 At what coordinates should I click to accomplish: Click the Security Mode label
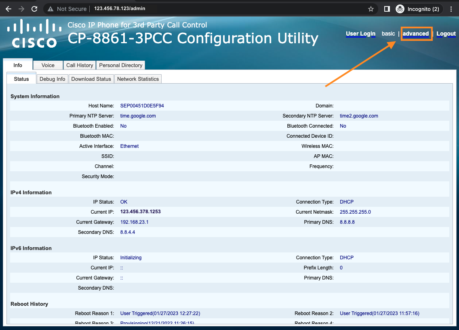tap(98, 177)
